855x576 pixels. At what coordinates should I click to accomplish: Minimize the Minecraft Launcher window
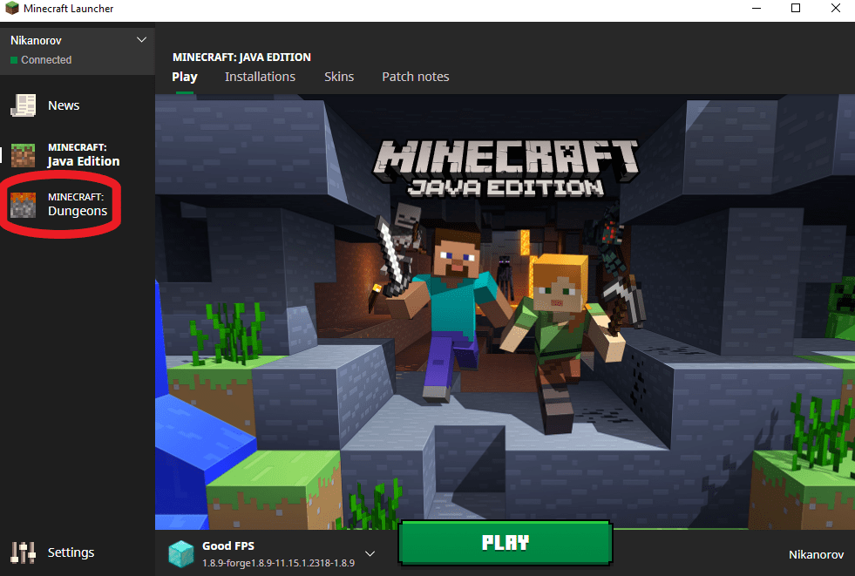[757, 8]
